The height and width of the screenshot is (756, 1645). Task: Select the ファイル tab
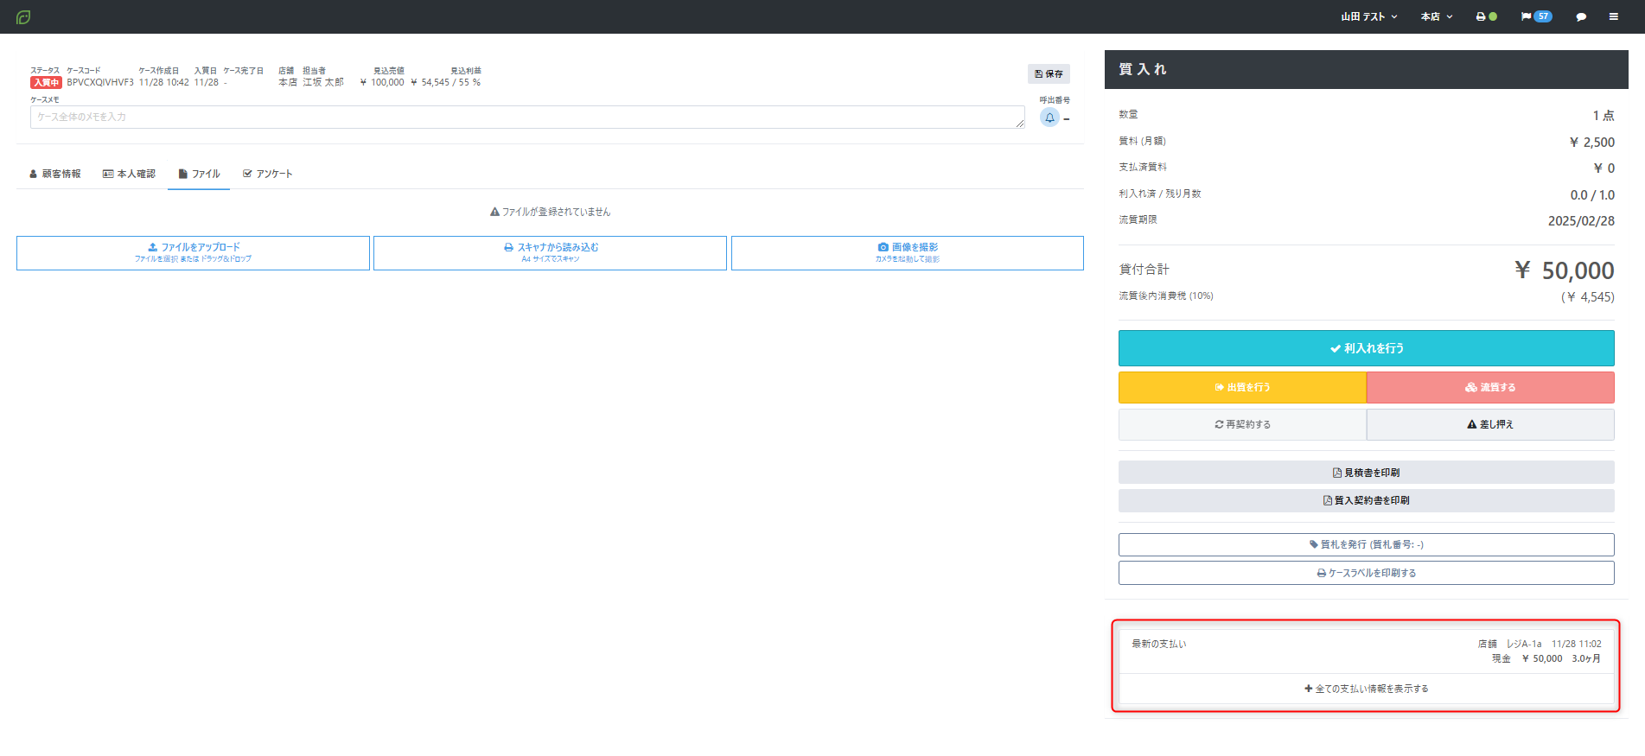click(199, 174)
